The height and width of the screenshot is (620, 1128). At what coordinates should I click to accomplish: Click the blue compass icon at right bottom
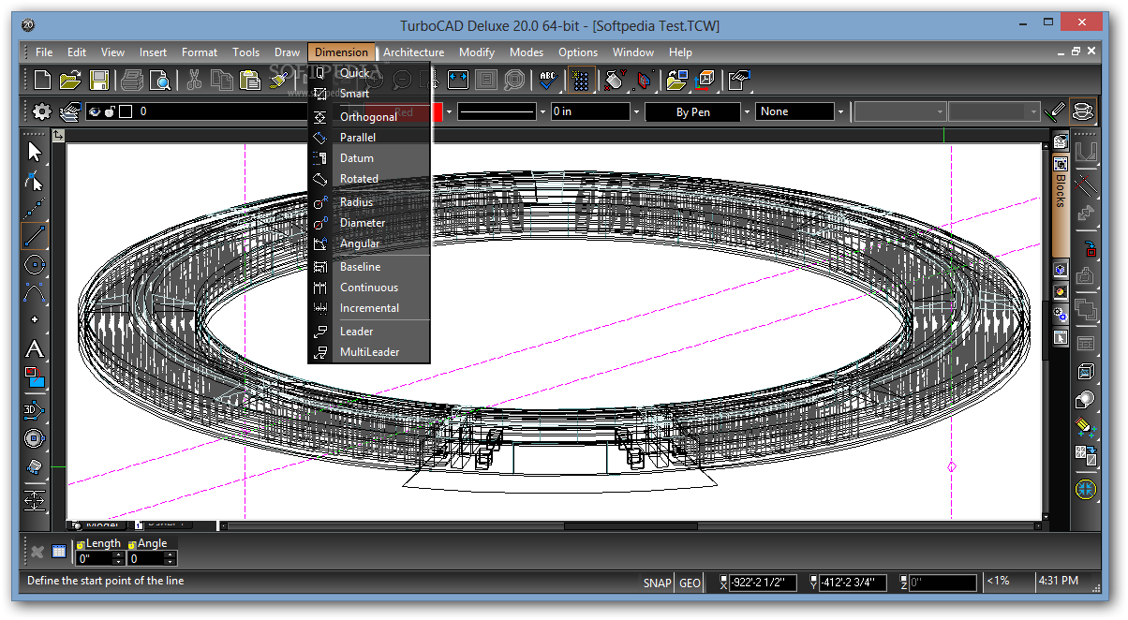1086,489
